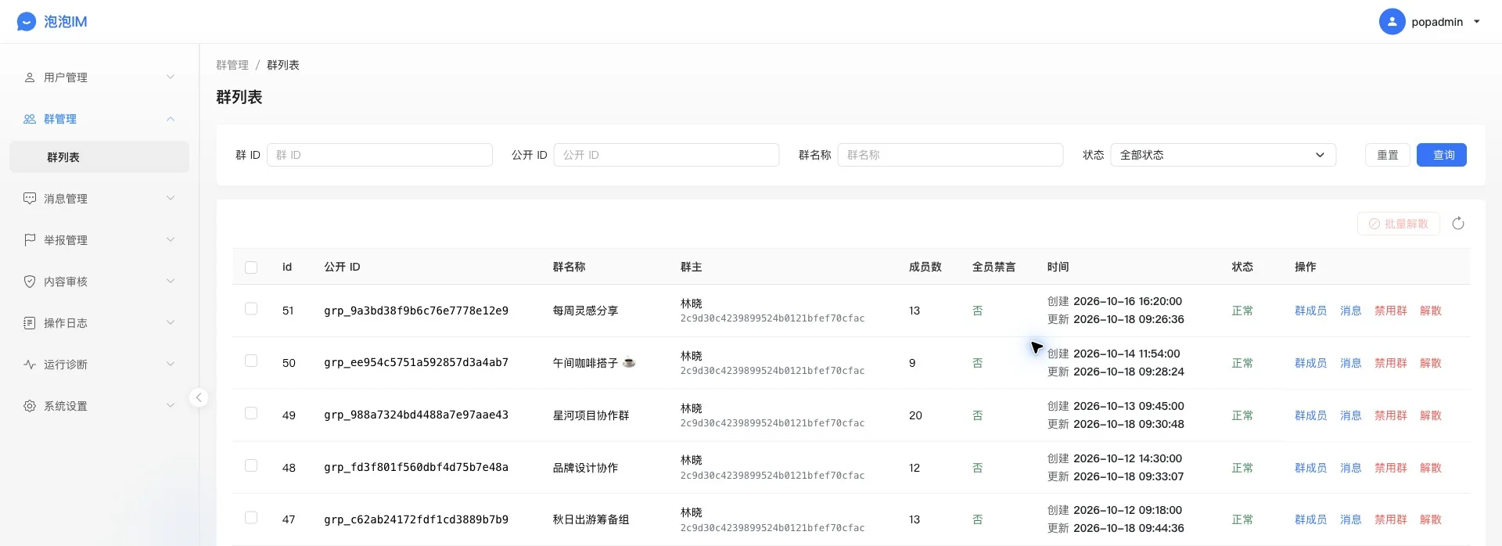Click the 群管理 group icon

pyautogui.click(x=30, y=119)
